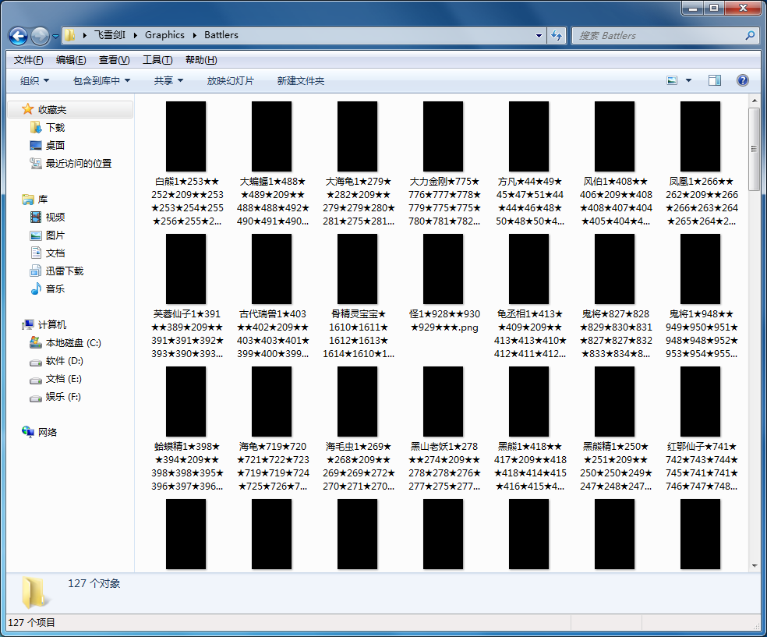The height and width of the screenshot is (637, 767).
Task: Select the 骨精灵宝宝★1610 file name
Action: tap(359, 334)
